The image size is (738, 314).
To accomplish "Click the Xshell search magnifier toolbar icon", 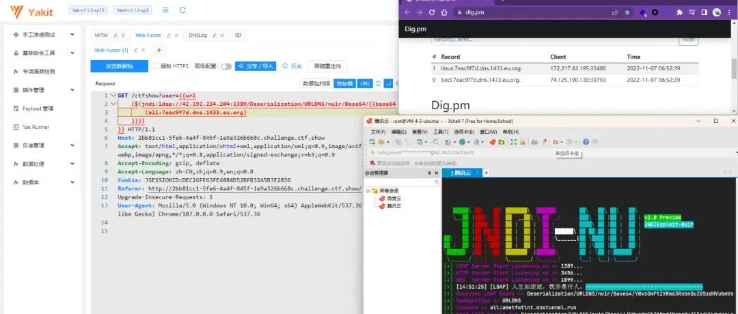I will coord(436,142).
